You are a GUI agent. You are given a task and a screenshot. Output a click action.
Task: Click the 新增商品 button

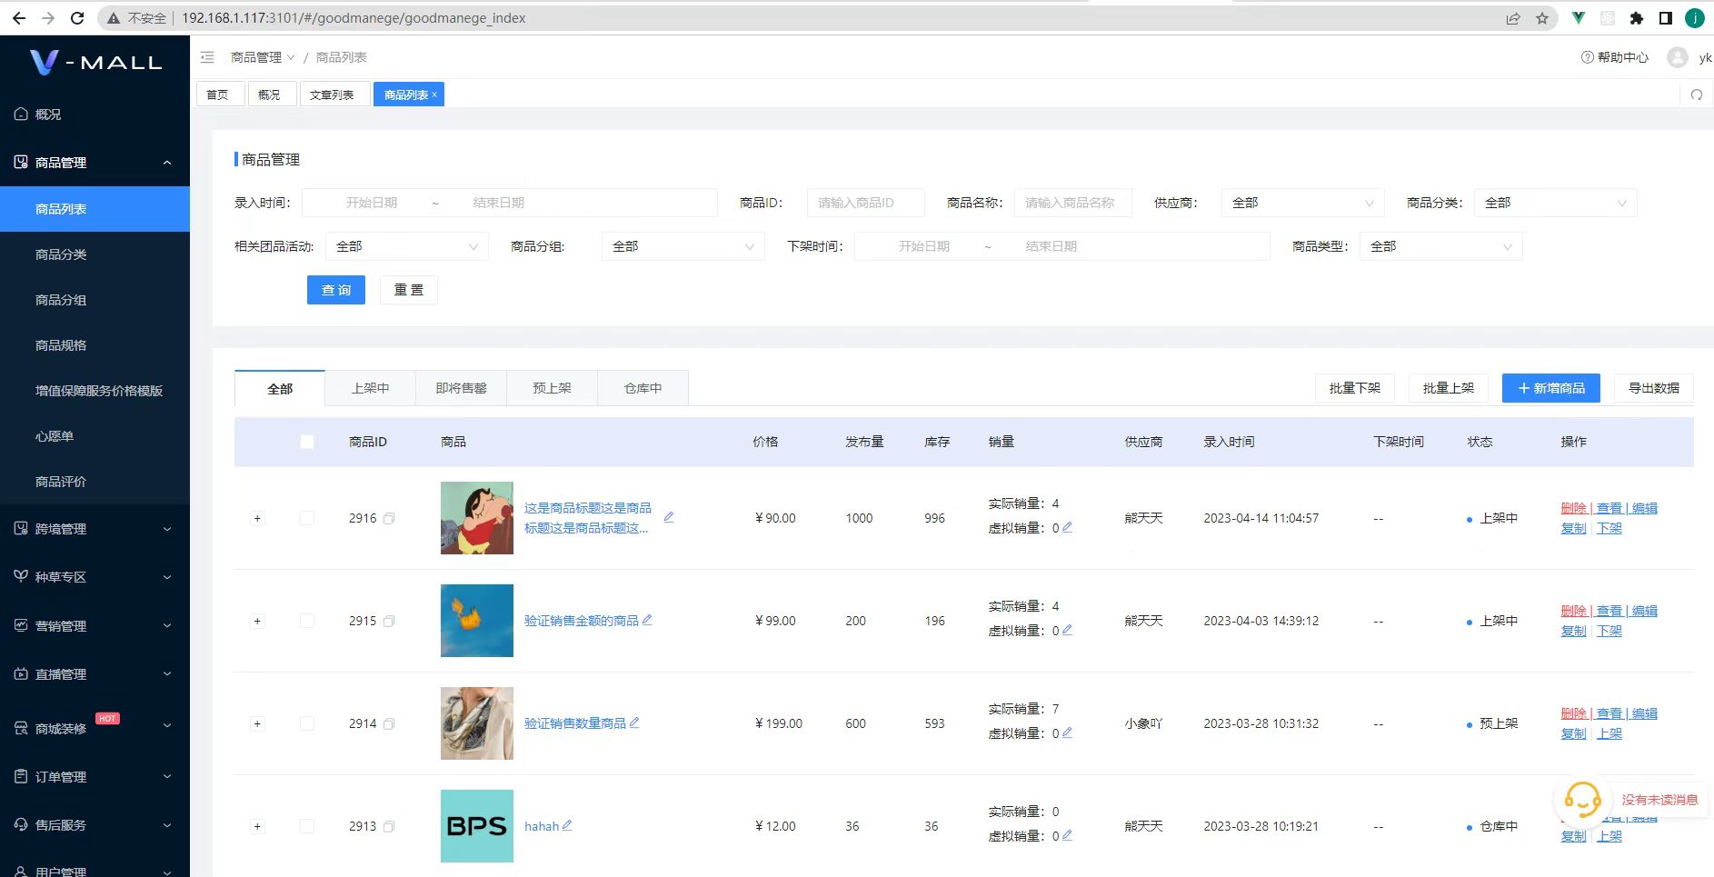(1550, 388)
